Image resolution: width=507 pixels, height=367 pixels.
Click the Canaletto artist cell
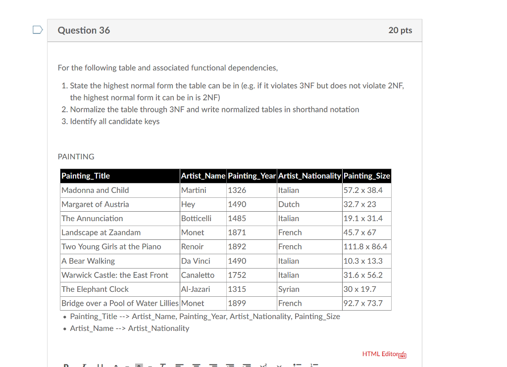point(203,275)
